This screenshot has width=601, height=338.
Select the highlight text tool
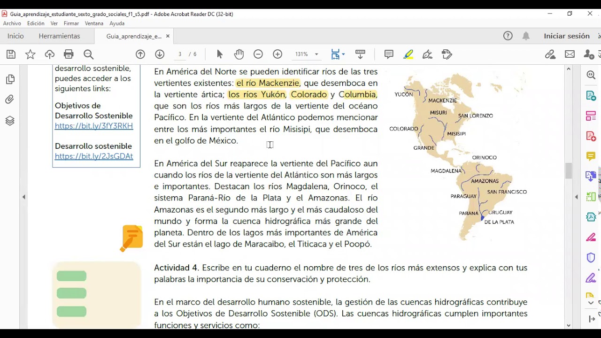[x=408, y=54]
